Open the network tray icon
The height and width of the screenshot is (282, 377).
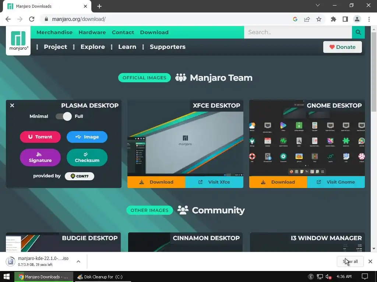(320, 277)
